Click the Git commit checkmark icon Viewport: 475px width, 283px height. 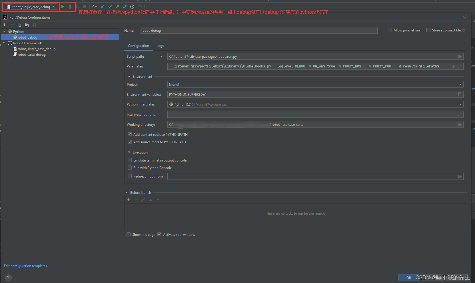tap(110, 6)
